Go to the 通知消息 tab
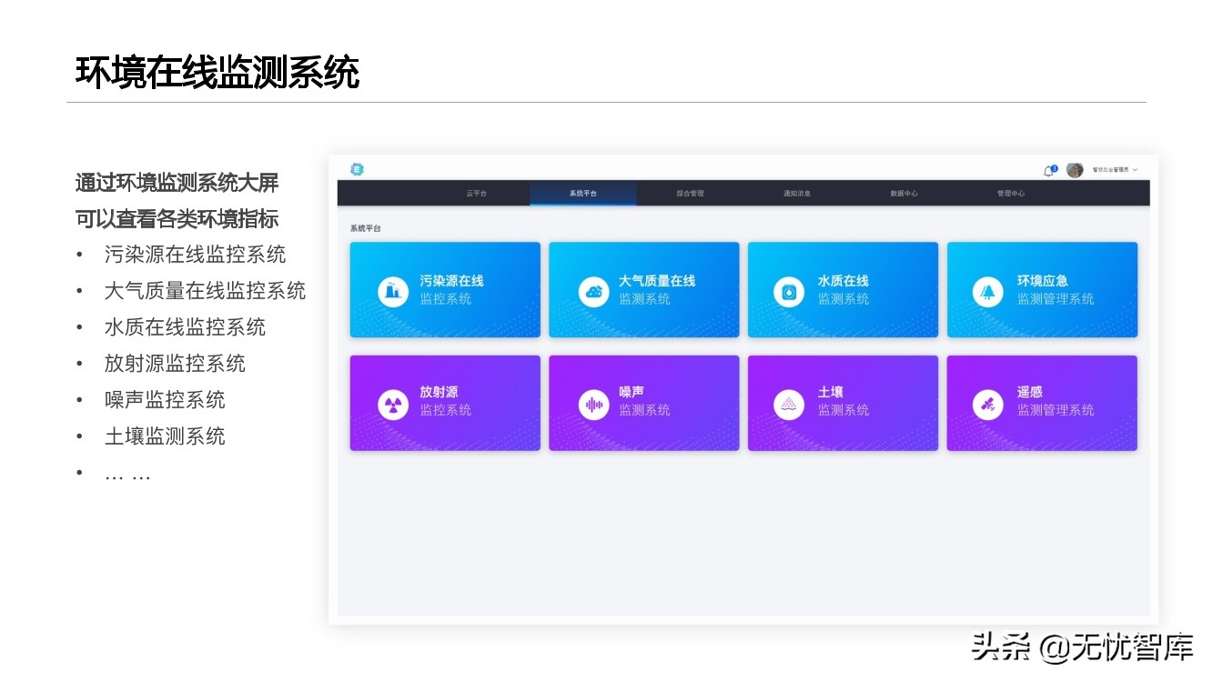Image resolution: width=1213 pixels, height=682 pixels. pyautogui.click(x=797, y=194)
